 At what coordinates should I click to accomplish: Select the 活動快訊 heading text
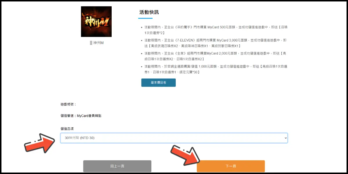click(x=149, y=12)
